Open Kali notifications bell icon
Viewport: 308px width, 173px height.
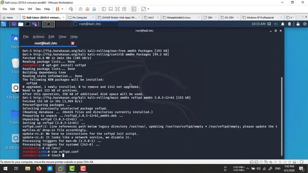click(x=282, y=24)
